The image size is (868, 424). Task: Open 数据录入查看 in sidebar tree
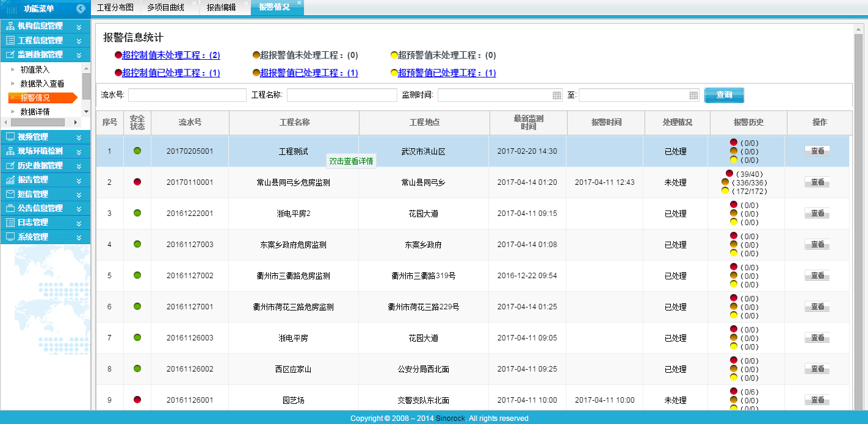tap(42, 84)
